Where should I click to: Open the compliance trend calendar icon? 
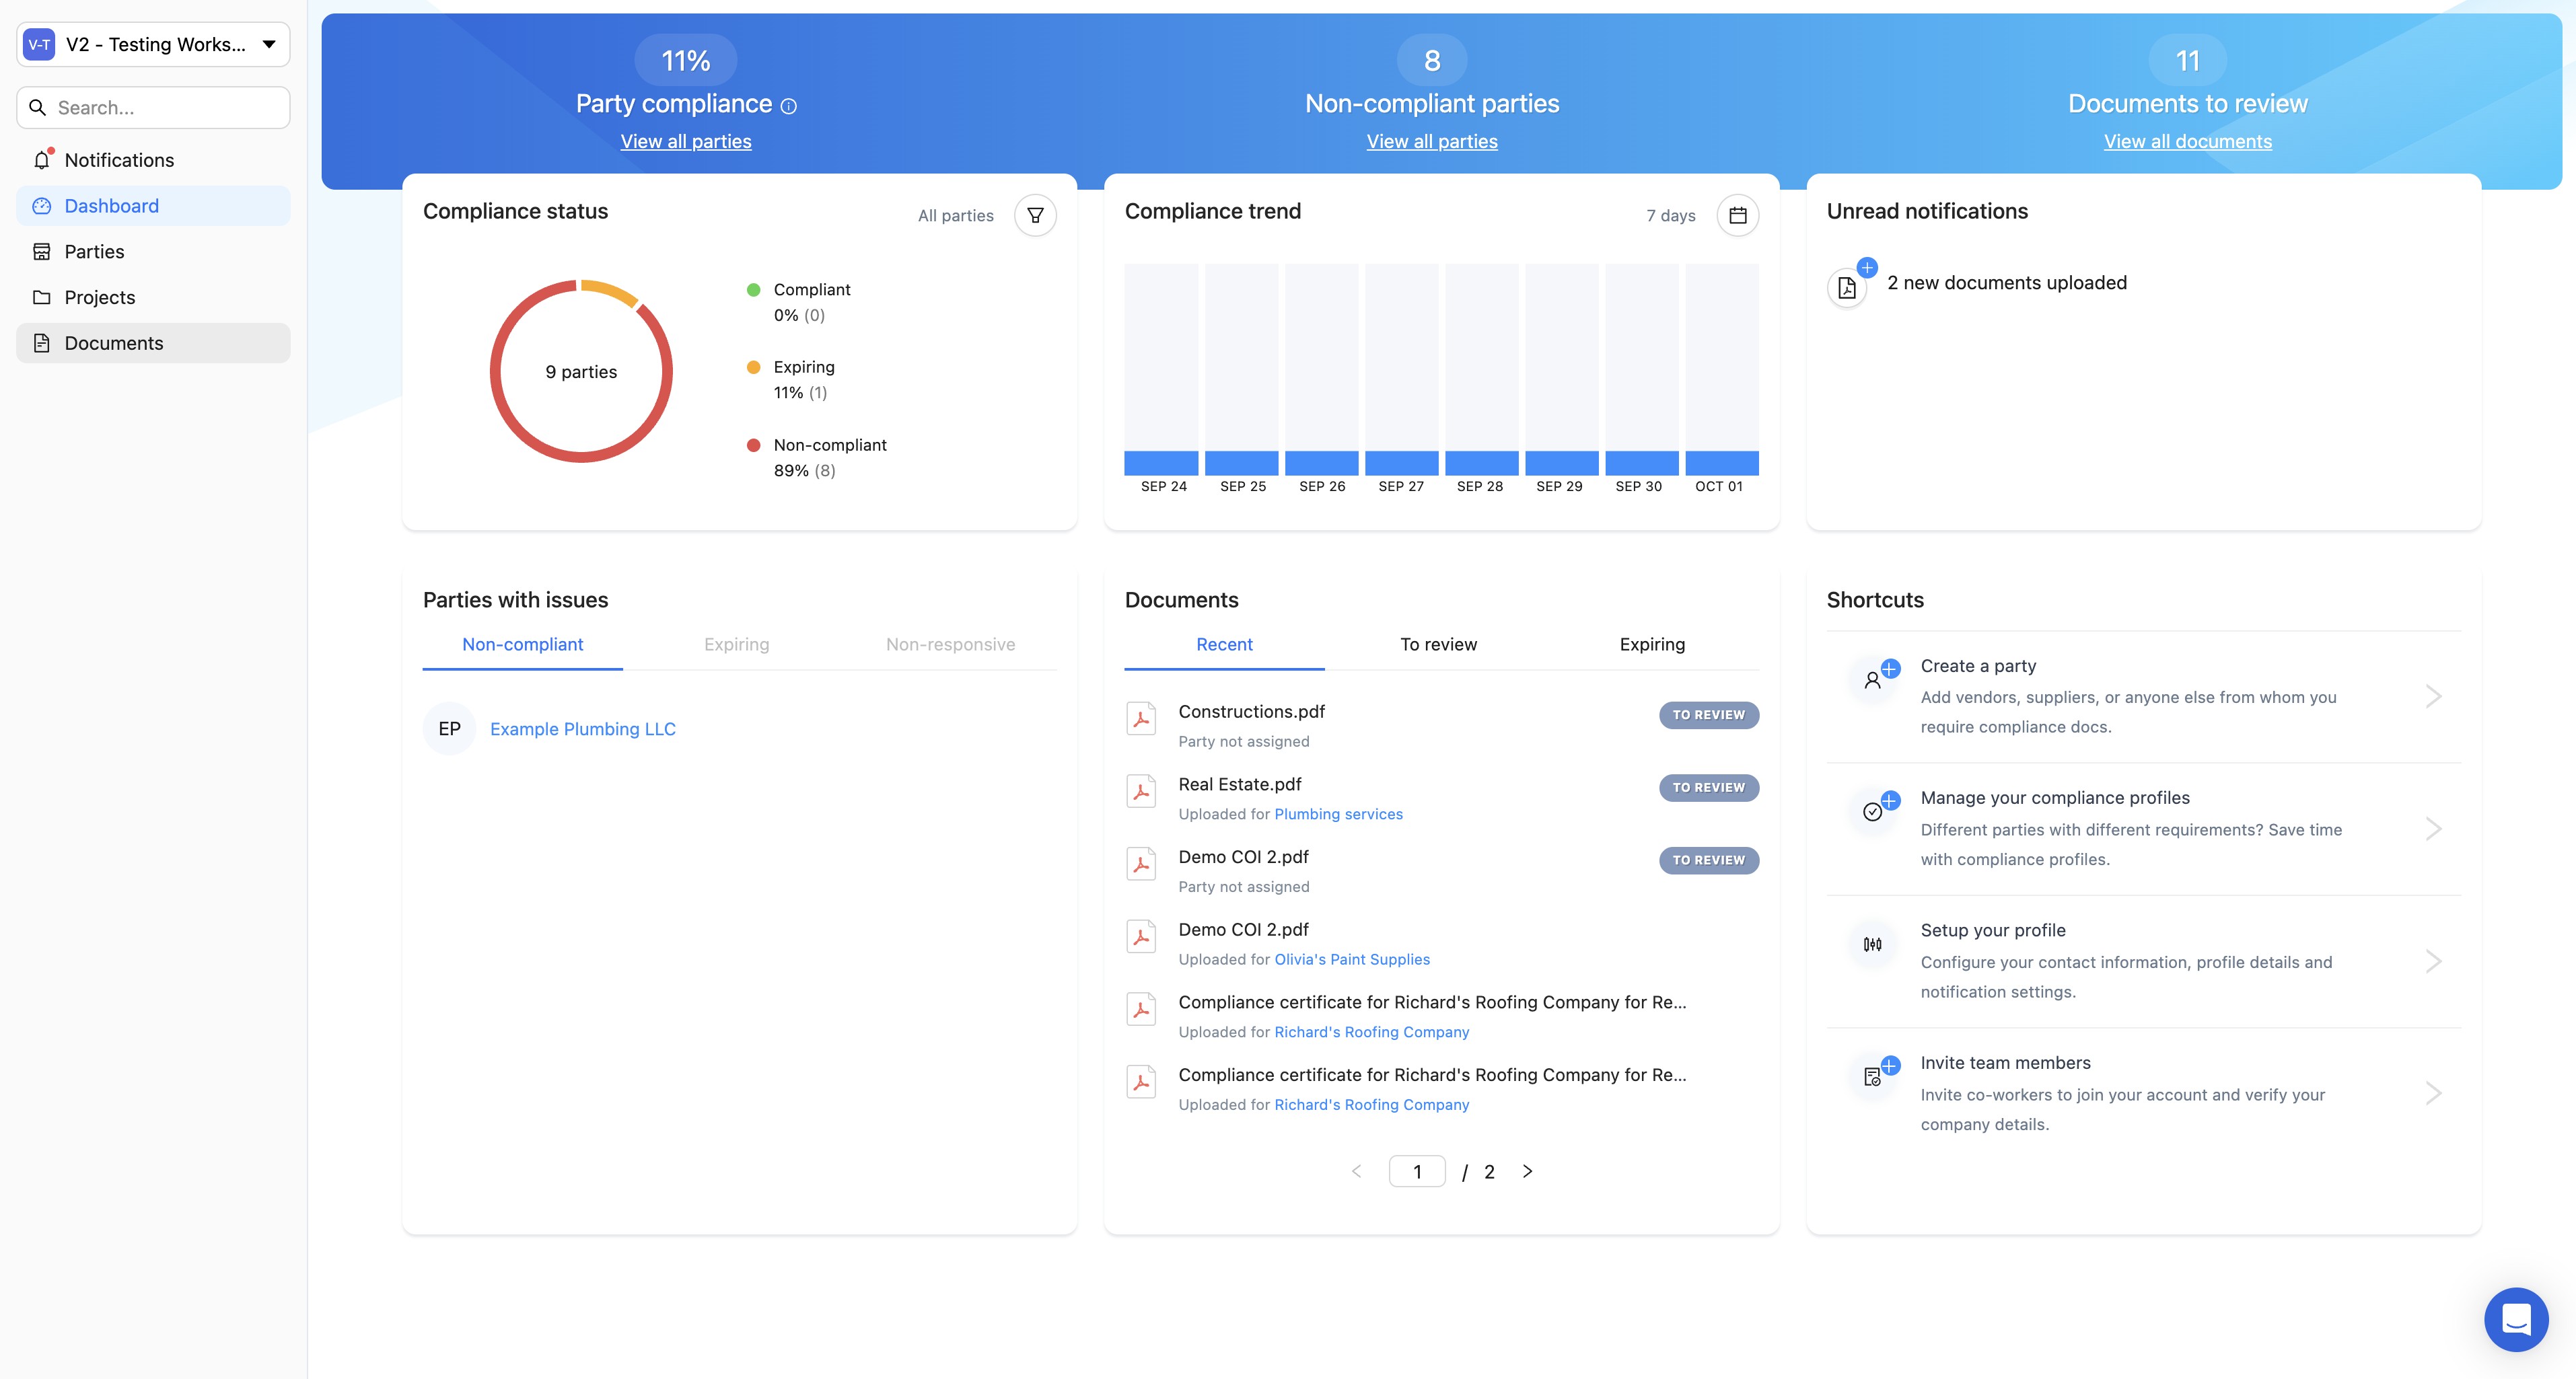click(x=1737, y=215)
